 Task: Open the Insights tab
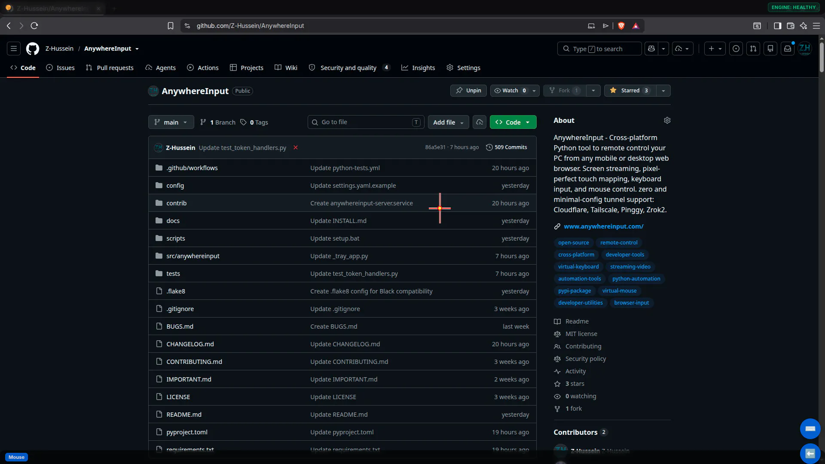pyautogui.click(x=418, y=68)
